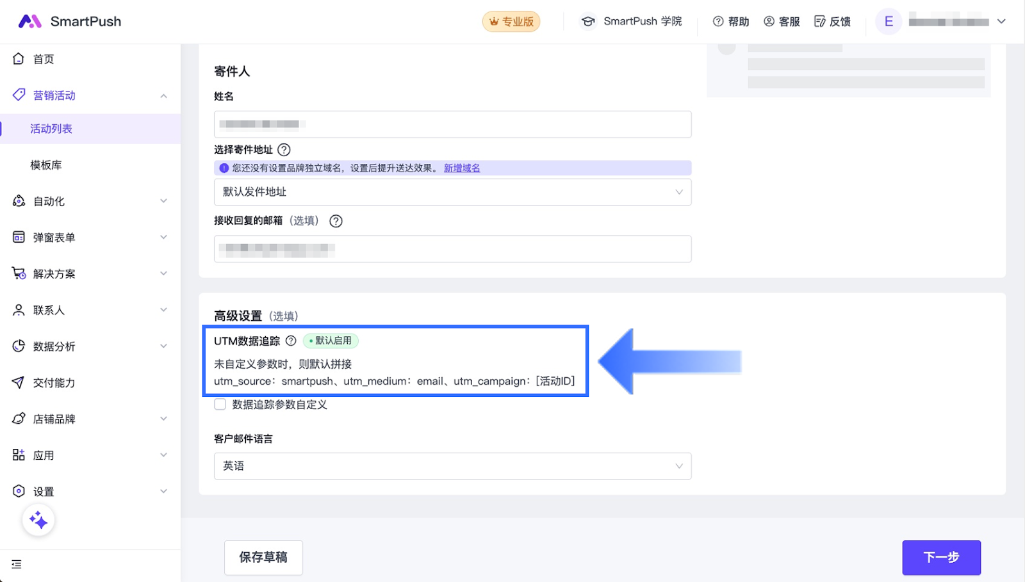The image size is (1025, 582).
Task: Collapse the 营销活动 sidebar section
Action: (163, 95)
